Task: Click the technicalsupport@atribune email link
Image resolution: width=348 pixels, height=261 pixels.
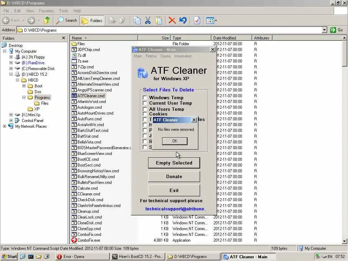Action: point(175,209)
